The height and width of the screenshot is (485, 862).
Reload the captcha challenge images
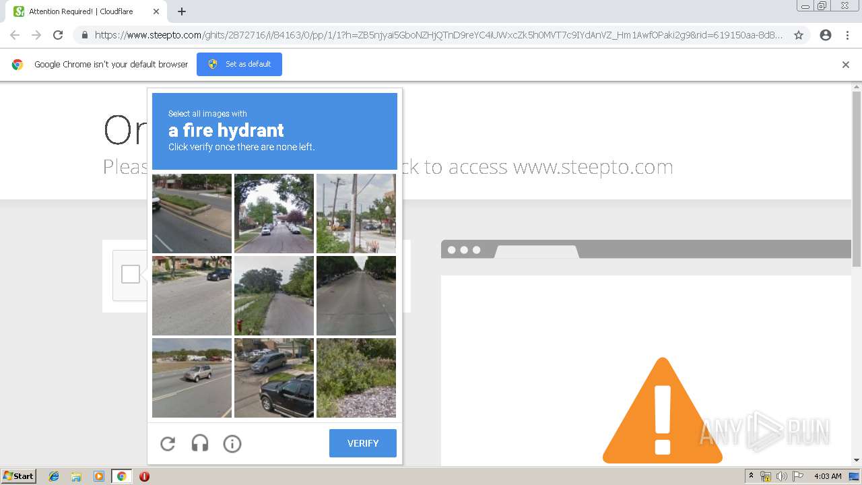click(168, 443)
